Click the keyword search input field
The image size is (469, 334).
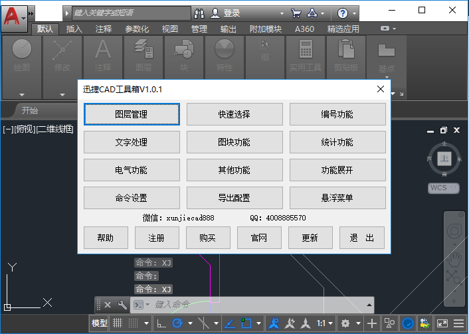pyautogui.click(x=131, y=13)
